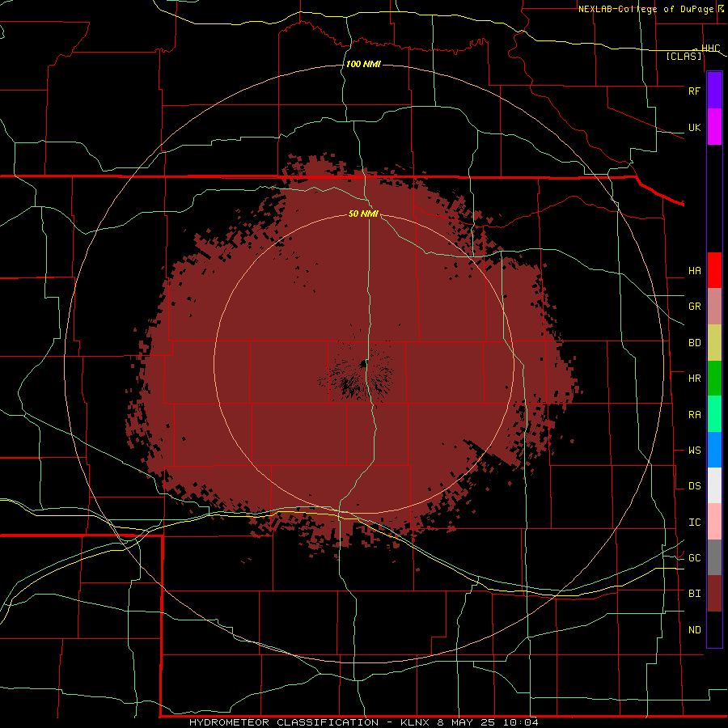Image resolution: width=728 pixels, height=728 pixels.
Task: Click the magenta UK legend color swatch
Action: pos(714,127)
